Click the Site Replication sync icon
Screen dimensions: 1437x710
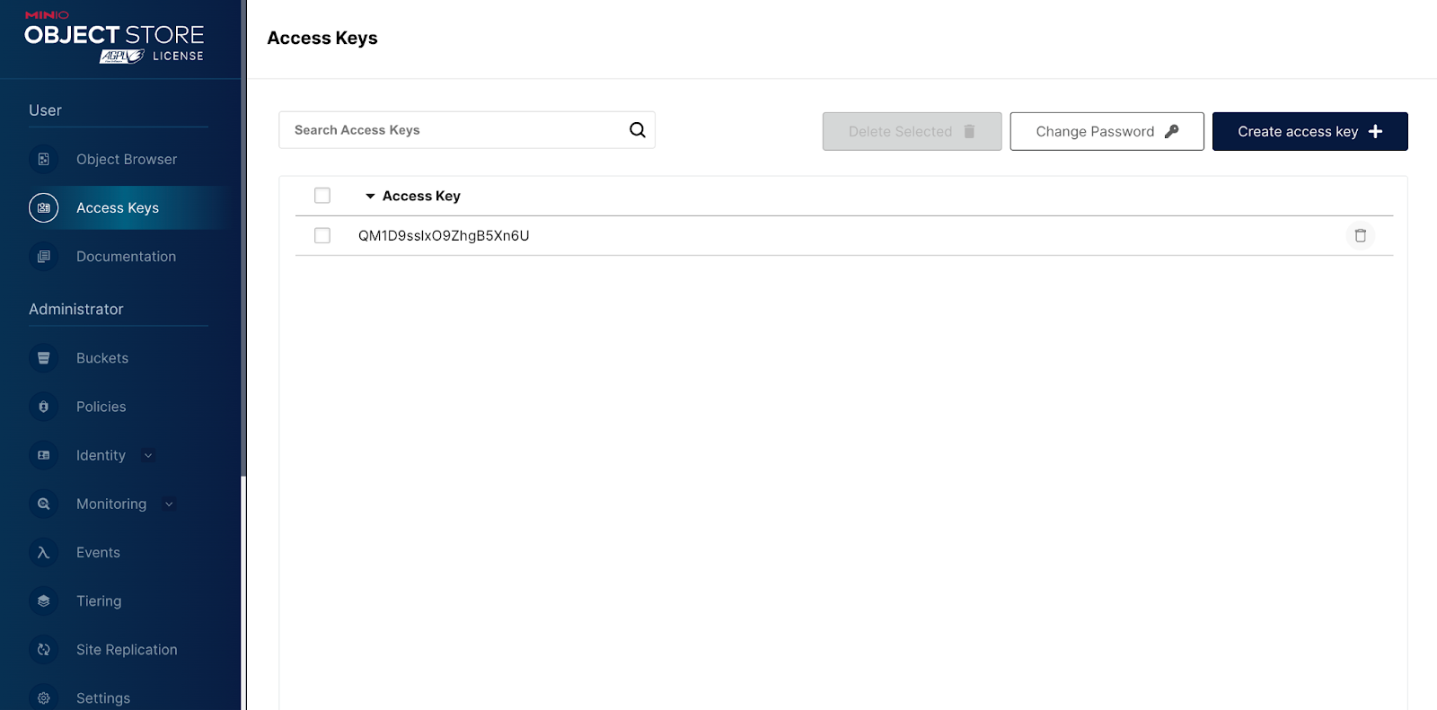click(x=43, y=650)
